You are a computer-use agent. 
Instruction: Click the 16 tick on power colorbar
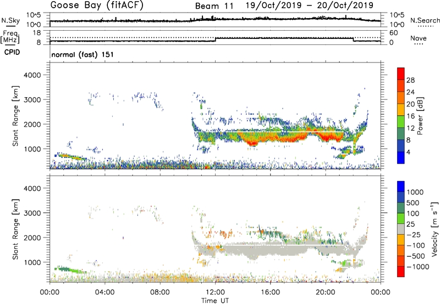click(x=410, y=116)
